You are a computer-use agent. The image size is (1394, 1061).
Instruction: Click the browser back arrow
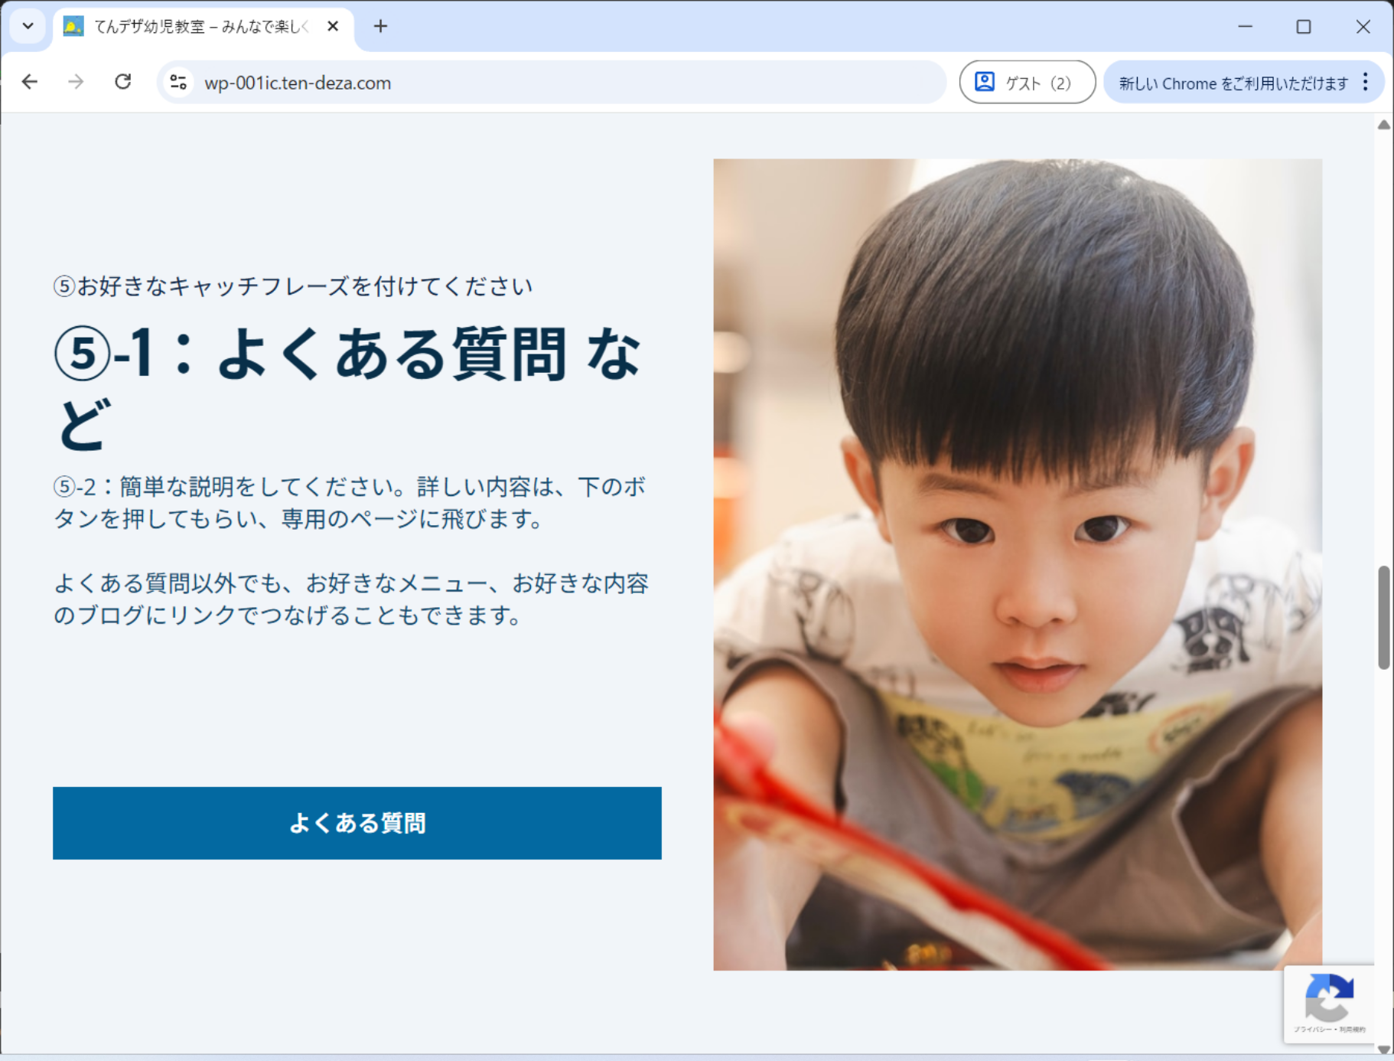click(x=30, y=82)
